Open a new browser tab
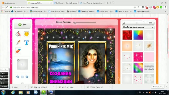The image size is (169, 95). [108, 3]
